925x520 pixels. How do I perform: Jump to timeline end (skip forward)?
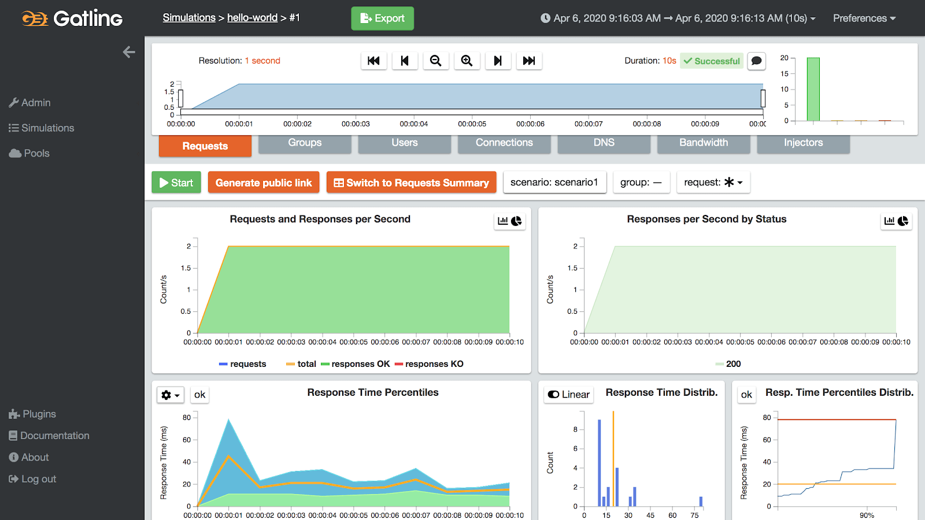pos(529,61)
